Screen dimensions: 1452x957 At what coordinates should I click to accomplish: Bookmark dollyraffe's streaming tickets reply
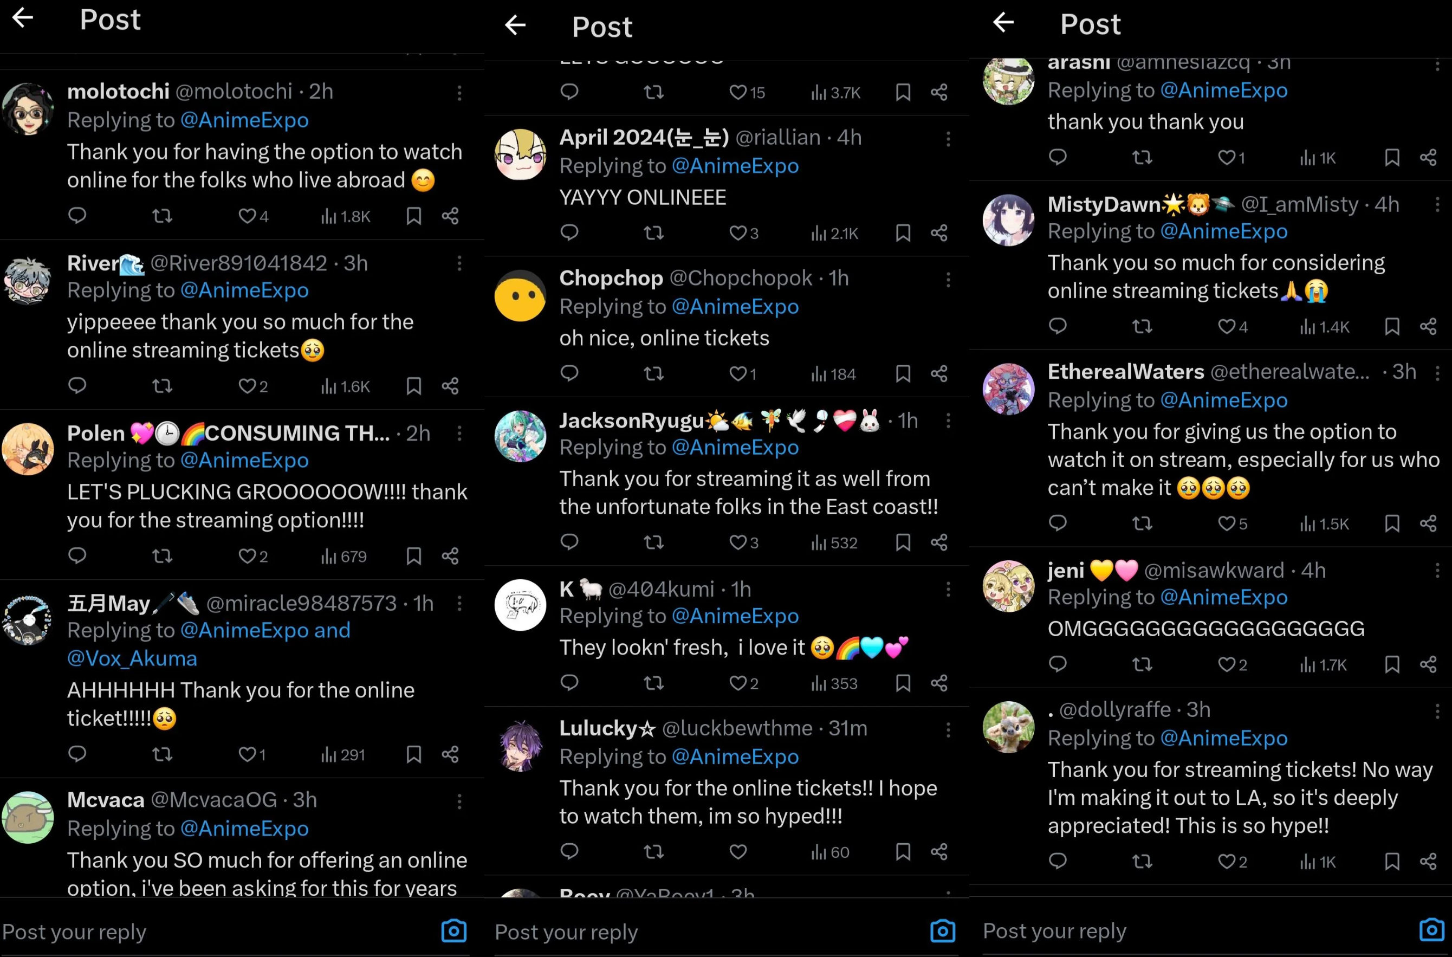point(1392,861)
